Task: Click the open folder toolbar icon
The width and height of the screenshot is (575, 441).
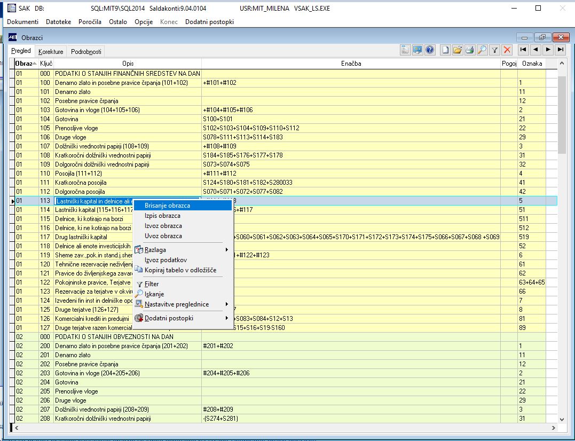Action: coord(457,50)
